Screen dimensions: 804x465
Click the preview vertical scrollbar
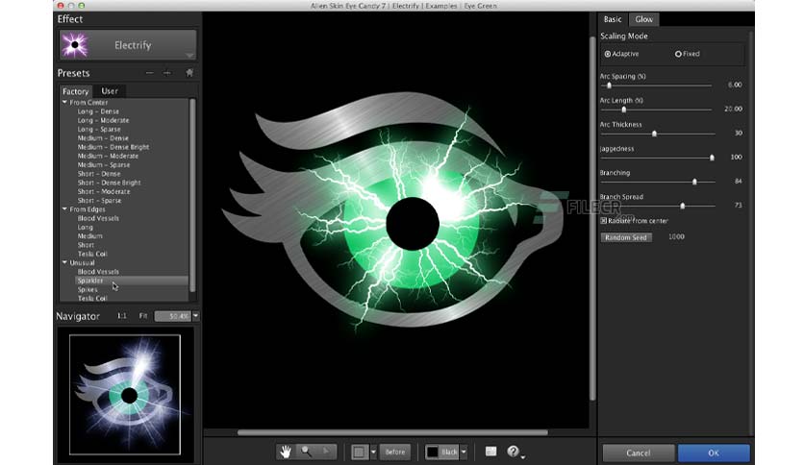coord(592,218)
